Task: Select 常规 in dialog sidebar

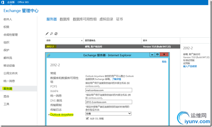Action: (x=53, y=73)
